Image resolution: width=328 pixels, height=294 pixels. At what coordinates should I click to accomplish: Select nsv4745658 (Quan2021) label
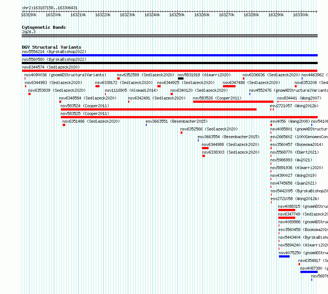coord(293,183)
